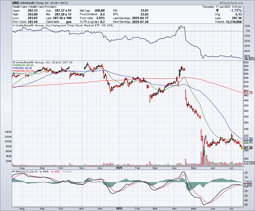The image size is (255, 211).
Task: Click the EPS value 23.92
Action: point(144,14)
